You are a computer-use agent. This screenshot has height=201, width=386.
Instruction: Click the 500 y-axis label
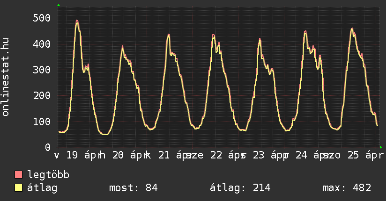coord(42,18)
